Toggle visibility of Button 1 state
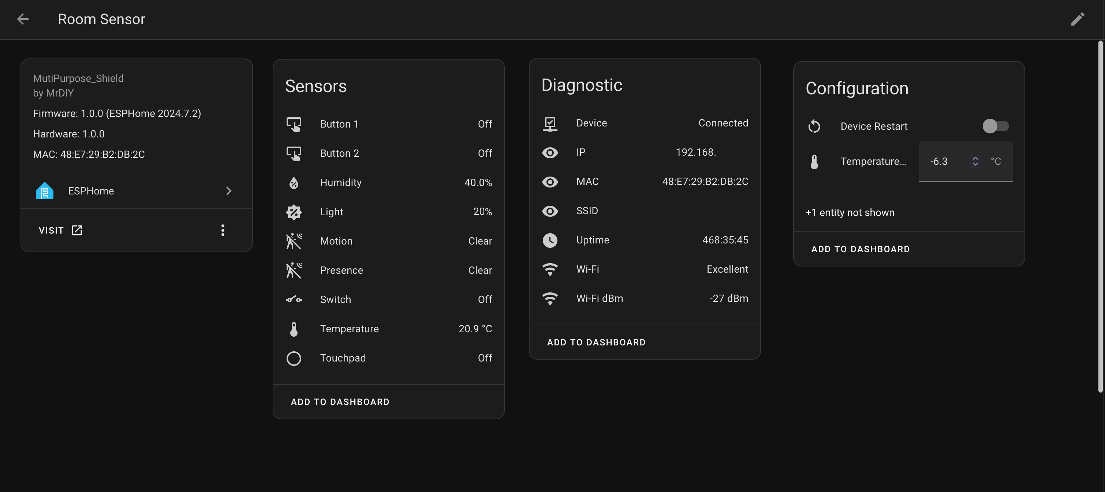1105x492 pixels. pyautogui.click(x=485, y=124)
